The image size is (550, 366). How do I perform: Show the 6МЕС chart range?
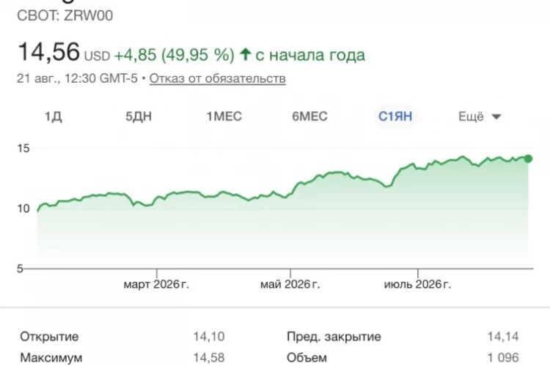309,116
